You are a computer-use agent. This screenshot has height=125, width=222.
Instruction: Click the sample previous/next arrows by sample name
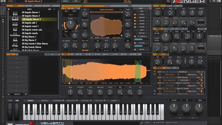pos(121,10)
